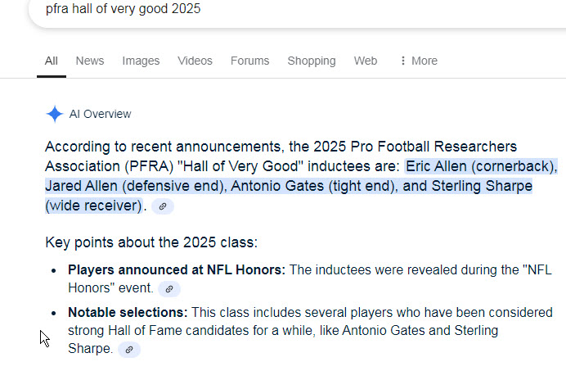Select the All results tab
Viewport: 566px width, 380px height.
52,61
